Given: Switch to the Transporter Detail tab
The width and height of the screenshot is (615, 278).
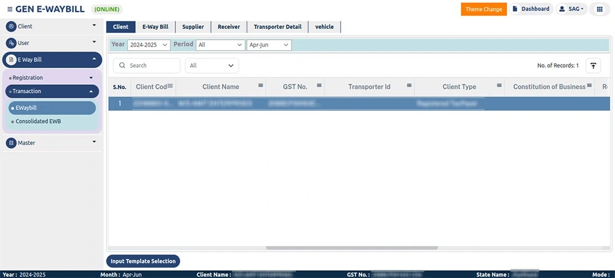Looking at the screenshot, I should [278, 26].
